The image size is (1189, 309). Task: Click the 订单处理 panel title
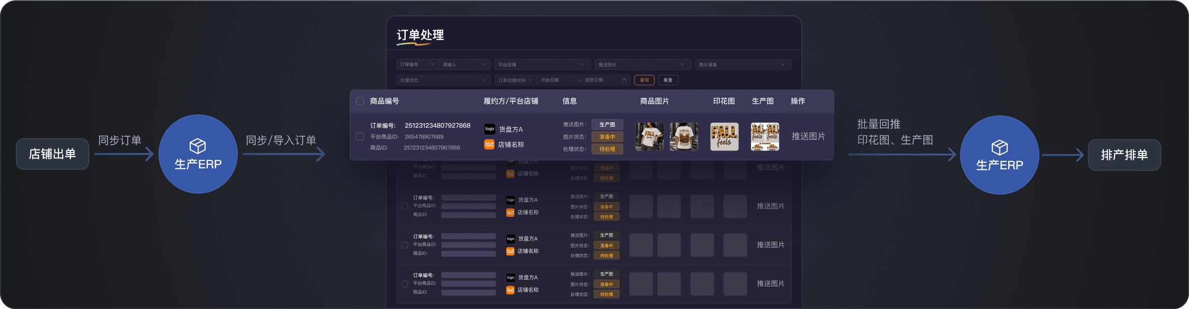(420, 35)
